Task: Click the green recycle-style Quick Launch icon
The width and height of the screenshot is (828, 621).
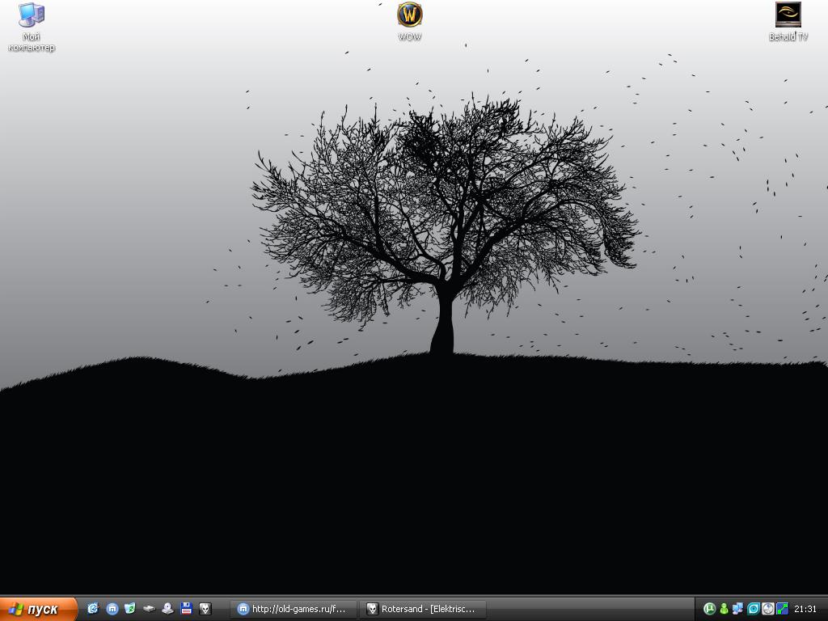Action: pyautogui.click(x=130, y=609)
